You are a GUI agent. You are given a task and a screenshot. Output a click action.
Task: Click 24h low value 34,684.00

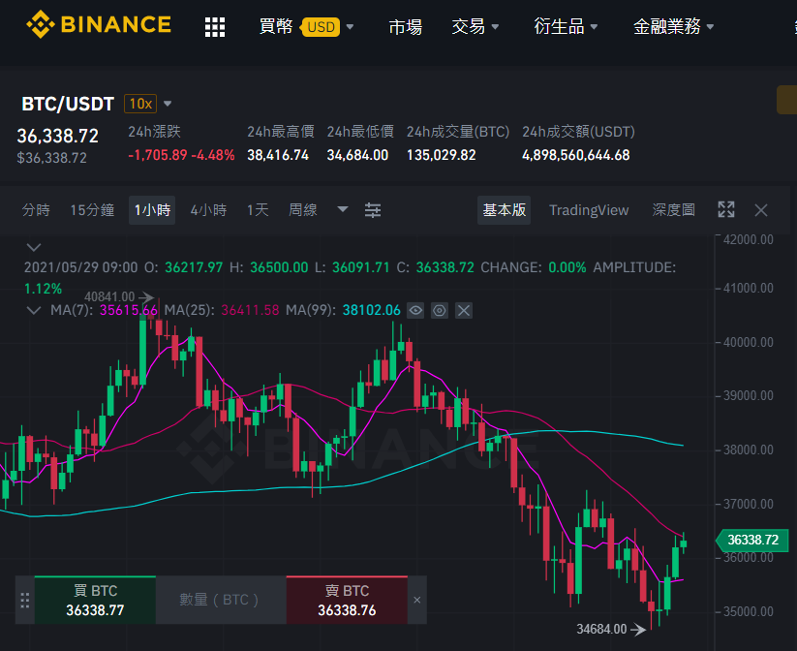(x=357, y=155)
